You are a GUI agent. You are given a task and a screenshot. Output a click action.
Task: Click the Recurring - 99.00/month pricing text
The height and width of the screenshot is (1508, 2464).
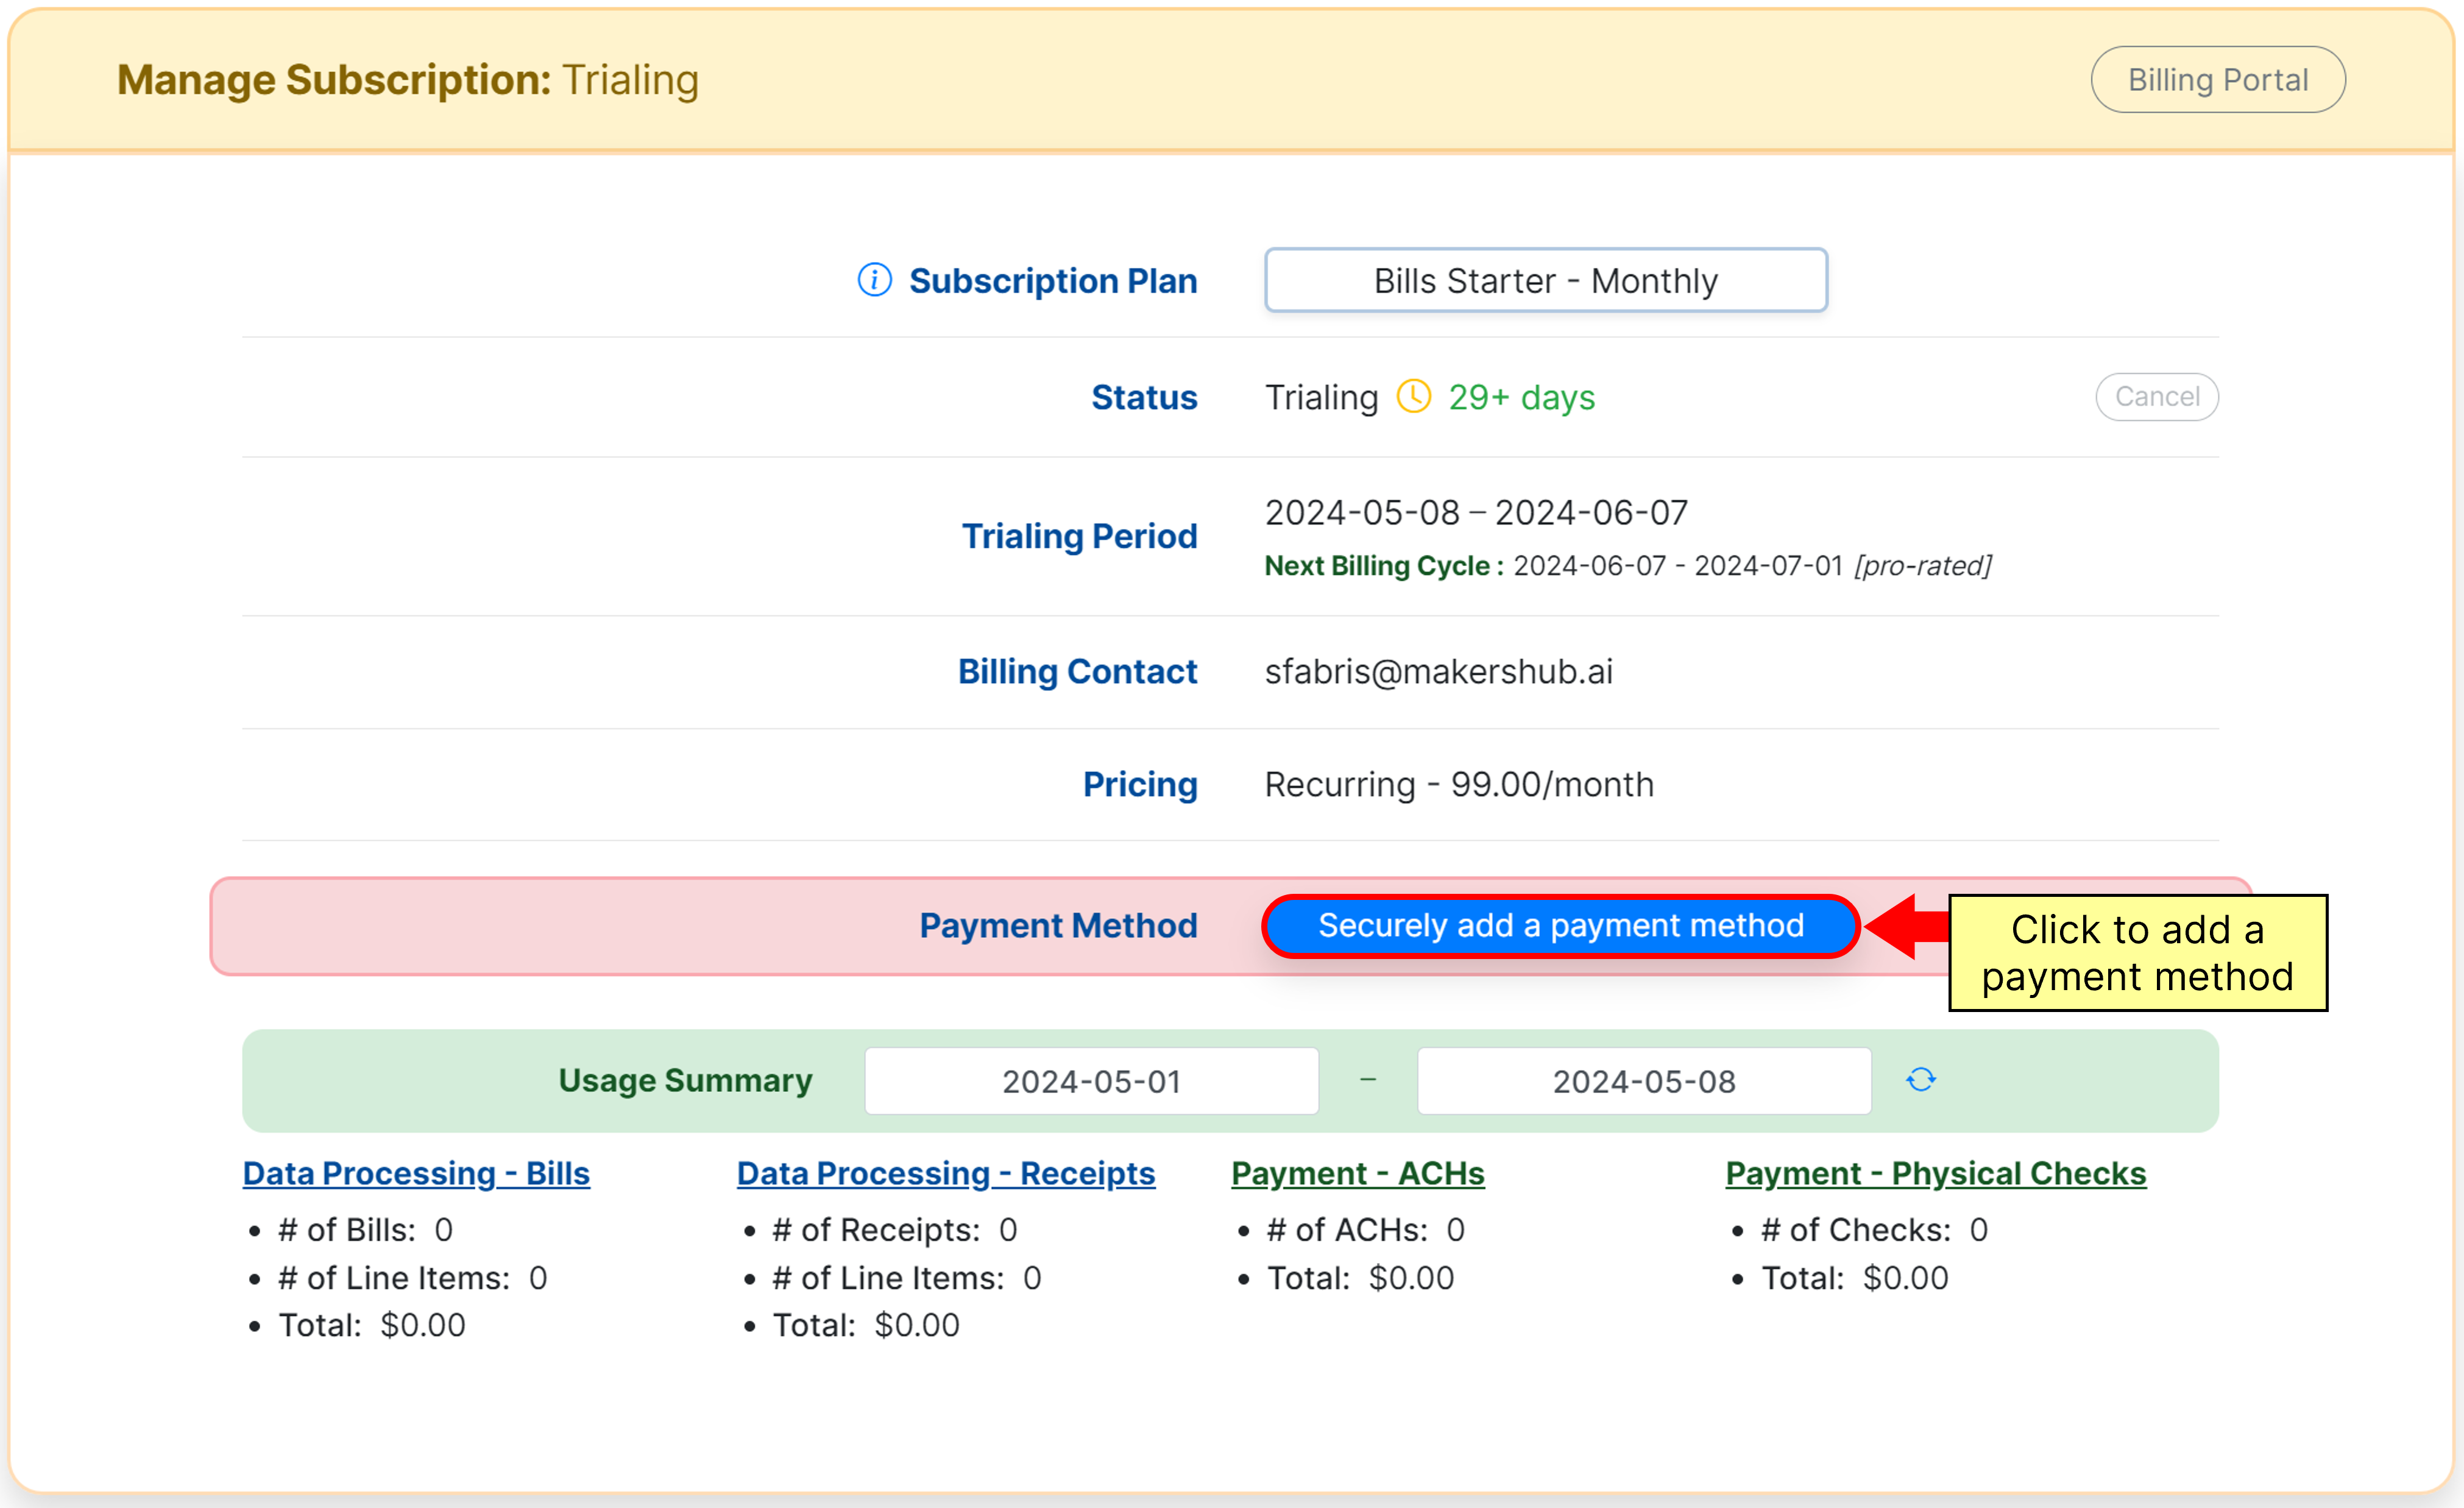pyautogui.click(x=1459, y=785)
